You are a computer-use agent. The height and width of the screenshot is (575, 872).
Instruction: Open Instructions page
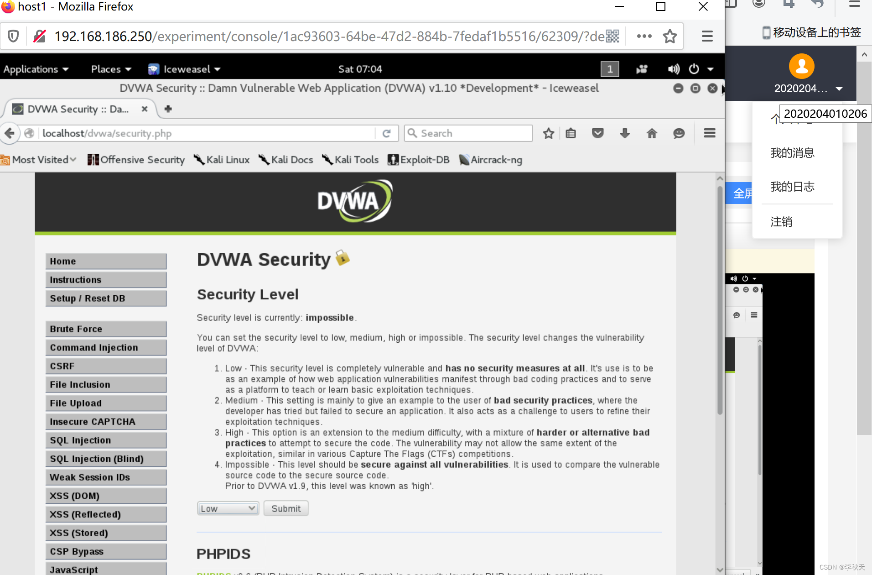(106, 280)
